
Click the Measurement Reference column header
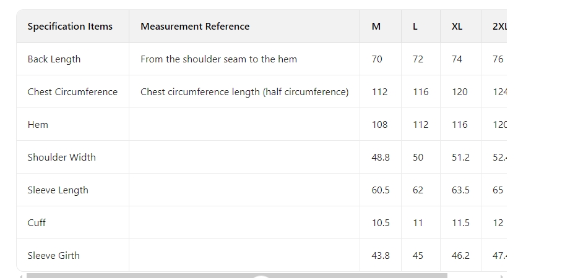tap(195, 27)
